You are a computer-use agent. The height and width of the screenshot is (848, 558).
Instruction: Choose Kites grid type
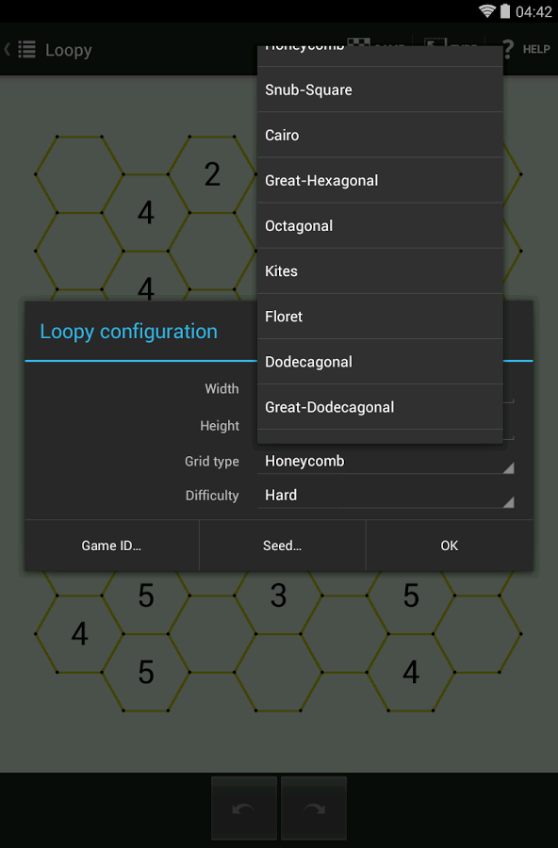380,271
